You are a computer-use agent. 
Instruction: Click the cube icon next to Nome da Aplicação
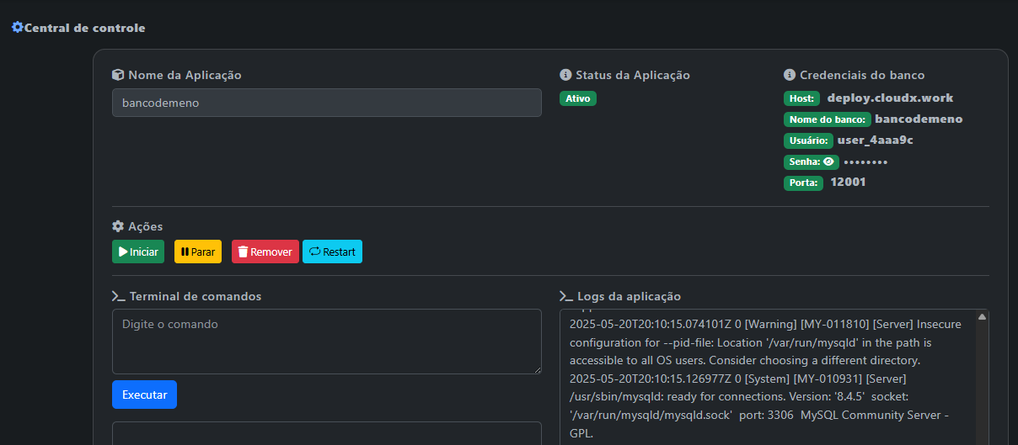118,75
